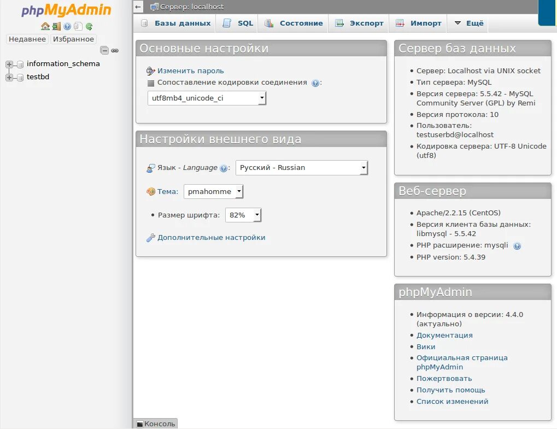This screenshot has height=429, width=557.
Task: Click the Тема label link
Action: [168, 192]
